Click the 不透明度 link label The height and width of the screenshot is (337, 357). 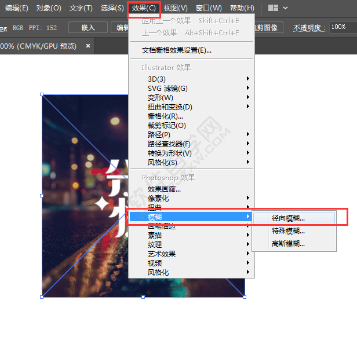coord(309,28)
